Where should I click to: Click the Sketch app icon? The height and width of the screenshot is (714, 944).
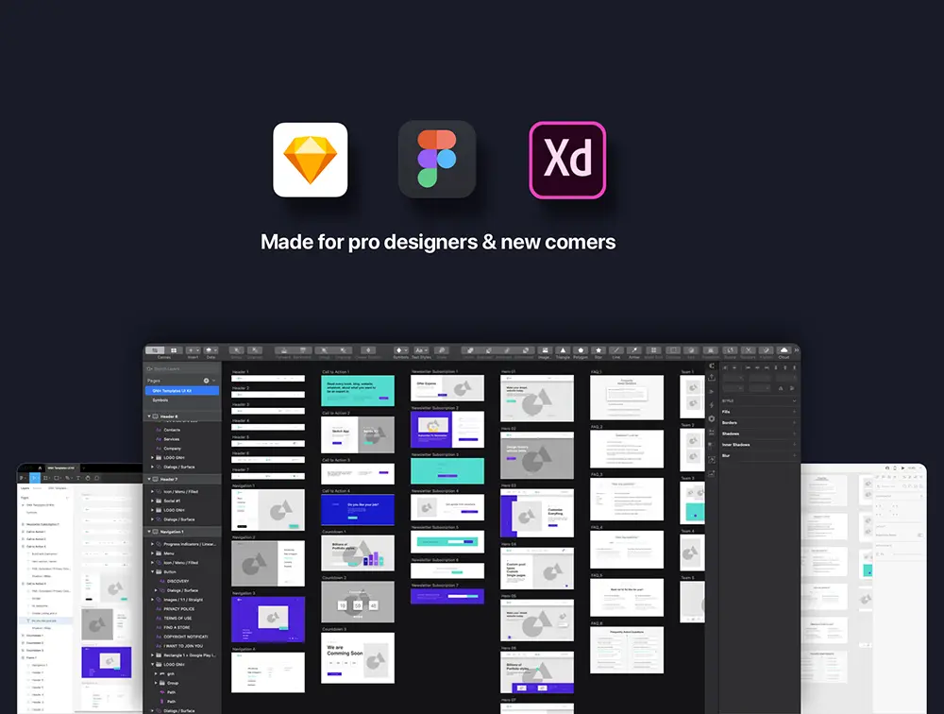pyautogui.click(x=311, y=160)
